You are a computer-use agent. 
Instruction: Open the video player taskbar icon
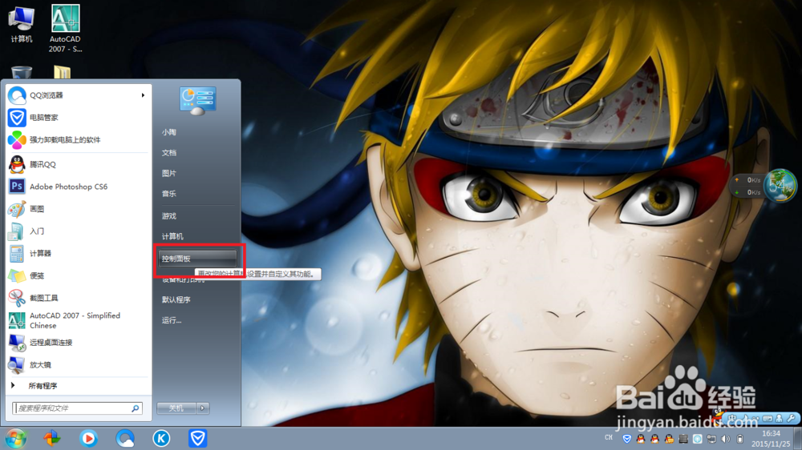(88, 438)
